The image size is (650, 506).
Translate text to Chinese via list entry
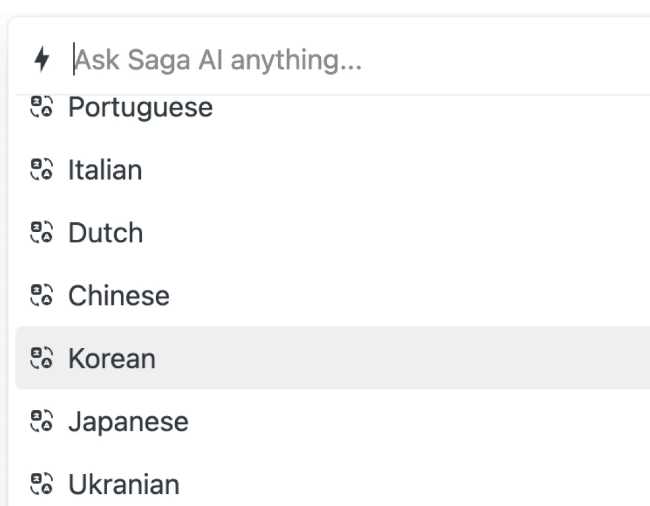[x=119, y=295]
